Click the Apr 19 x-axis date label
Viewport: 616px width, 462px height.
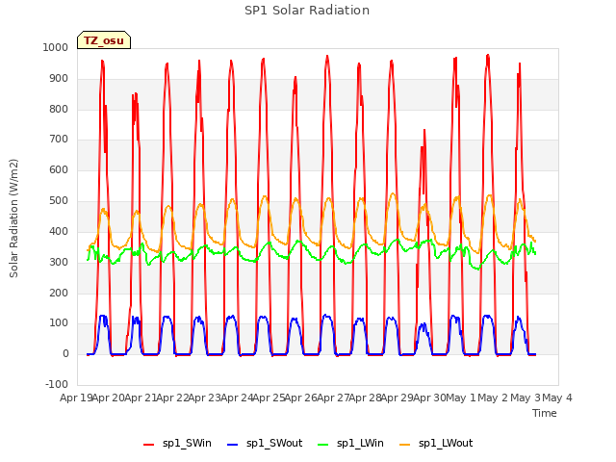[x=76, y=398]
